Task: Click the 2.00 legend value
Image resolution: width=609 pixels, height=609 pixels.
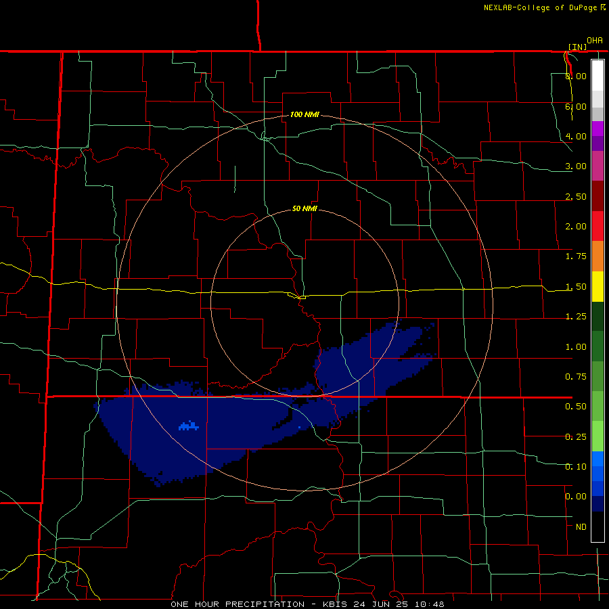Action: click(x=576, y=227)
